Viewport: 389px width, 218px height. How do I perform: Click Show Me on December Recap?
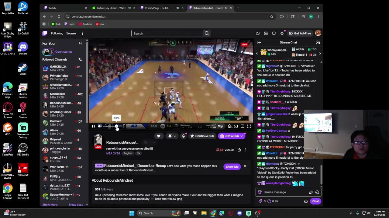(232, 167)
